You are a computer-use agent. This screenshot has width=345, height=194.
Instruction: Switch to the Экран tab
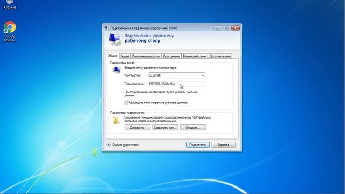pyautogui.click(x=125, y=56)
